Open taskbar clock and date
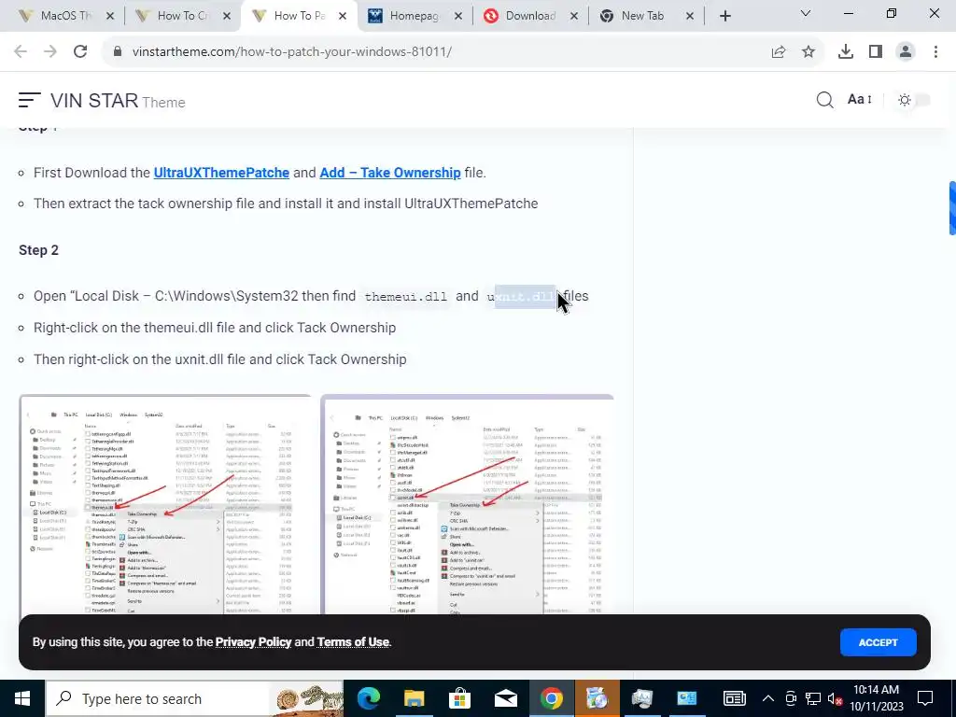The width and height of the screenshot is (956, 717). [876, 698]
